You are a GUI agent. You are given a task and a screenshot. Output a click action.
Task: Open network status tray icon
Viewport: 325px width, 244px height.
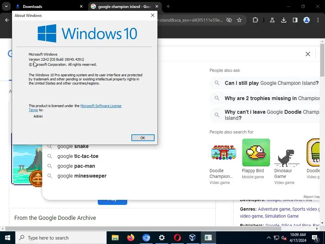point(276,238)
